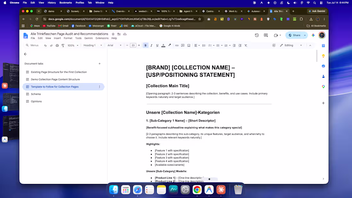The image size is (352, 198).
Task: Click the Decrease indent icon
Action: tap(234, 45)
